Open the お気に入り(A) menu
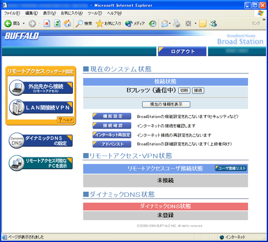 click(x=72, y=13)
